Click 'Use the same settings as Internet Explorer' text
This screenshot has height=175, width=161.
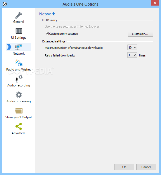[x=73, y=27]
